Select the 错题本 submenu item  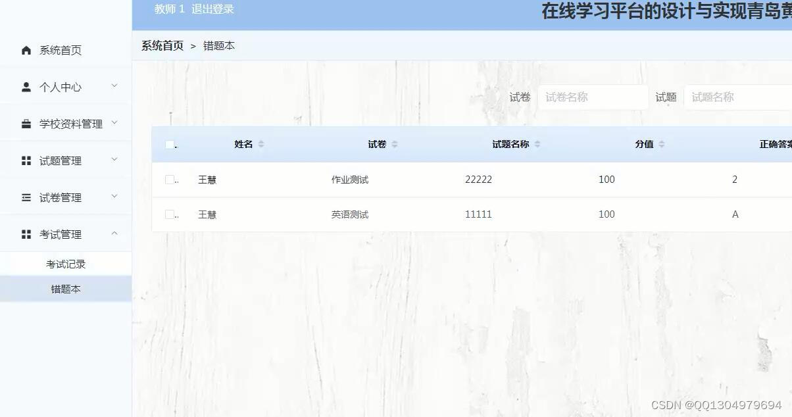click(x=66, y=289)
